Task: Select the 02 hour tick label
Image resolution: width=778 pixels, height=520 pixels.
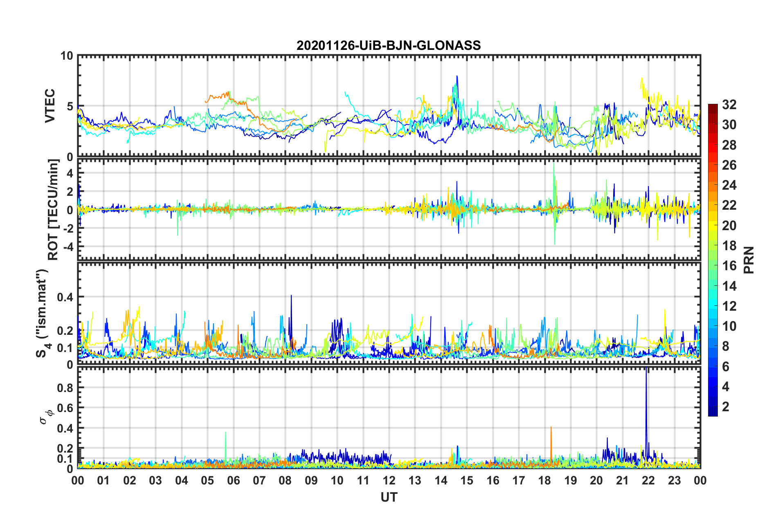Action: click(130, 480)
